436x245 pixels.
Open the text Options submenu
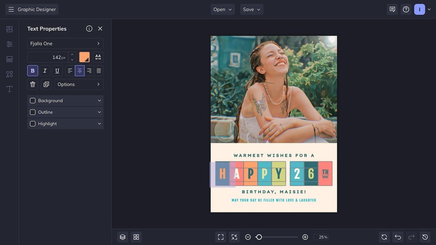click(79, 84)
